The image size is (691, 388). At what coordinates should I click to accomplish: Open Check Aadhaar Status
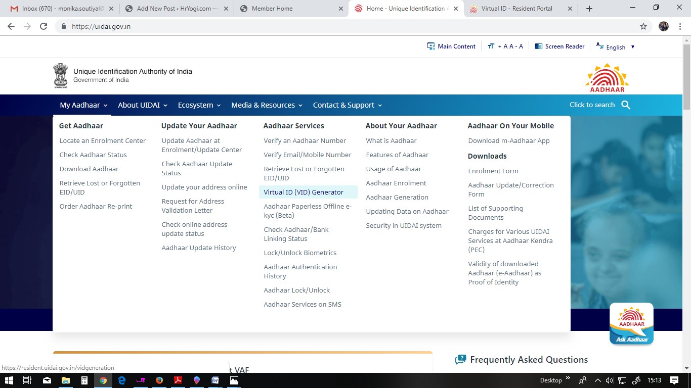coord(93,155)
